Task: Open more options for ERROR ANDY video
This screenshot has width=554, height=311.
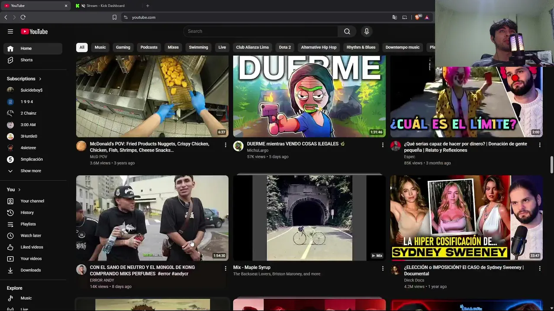Action: pyautogui.click(x=225, y=269)
